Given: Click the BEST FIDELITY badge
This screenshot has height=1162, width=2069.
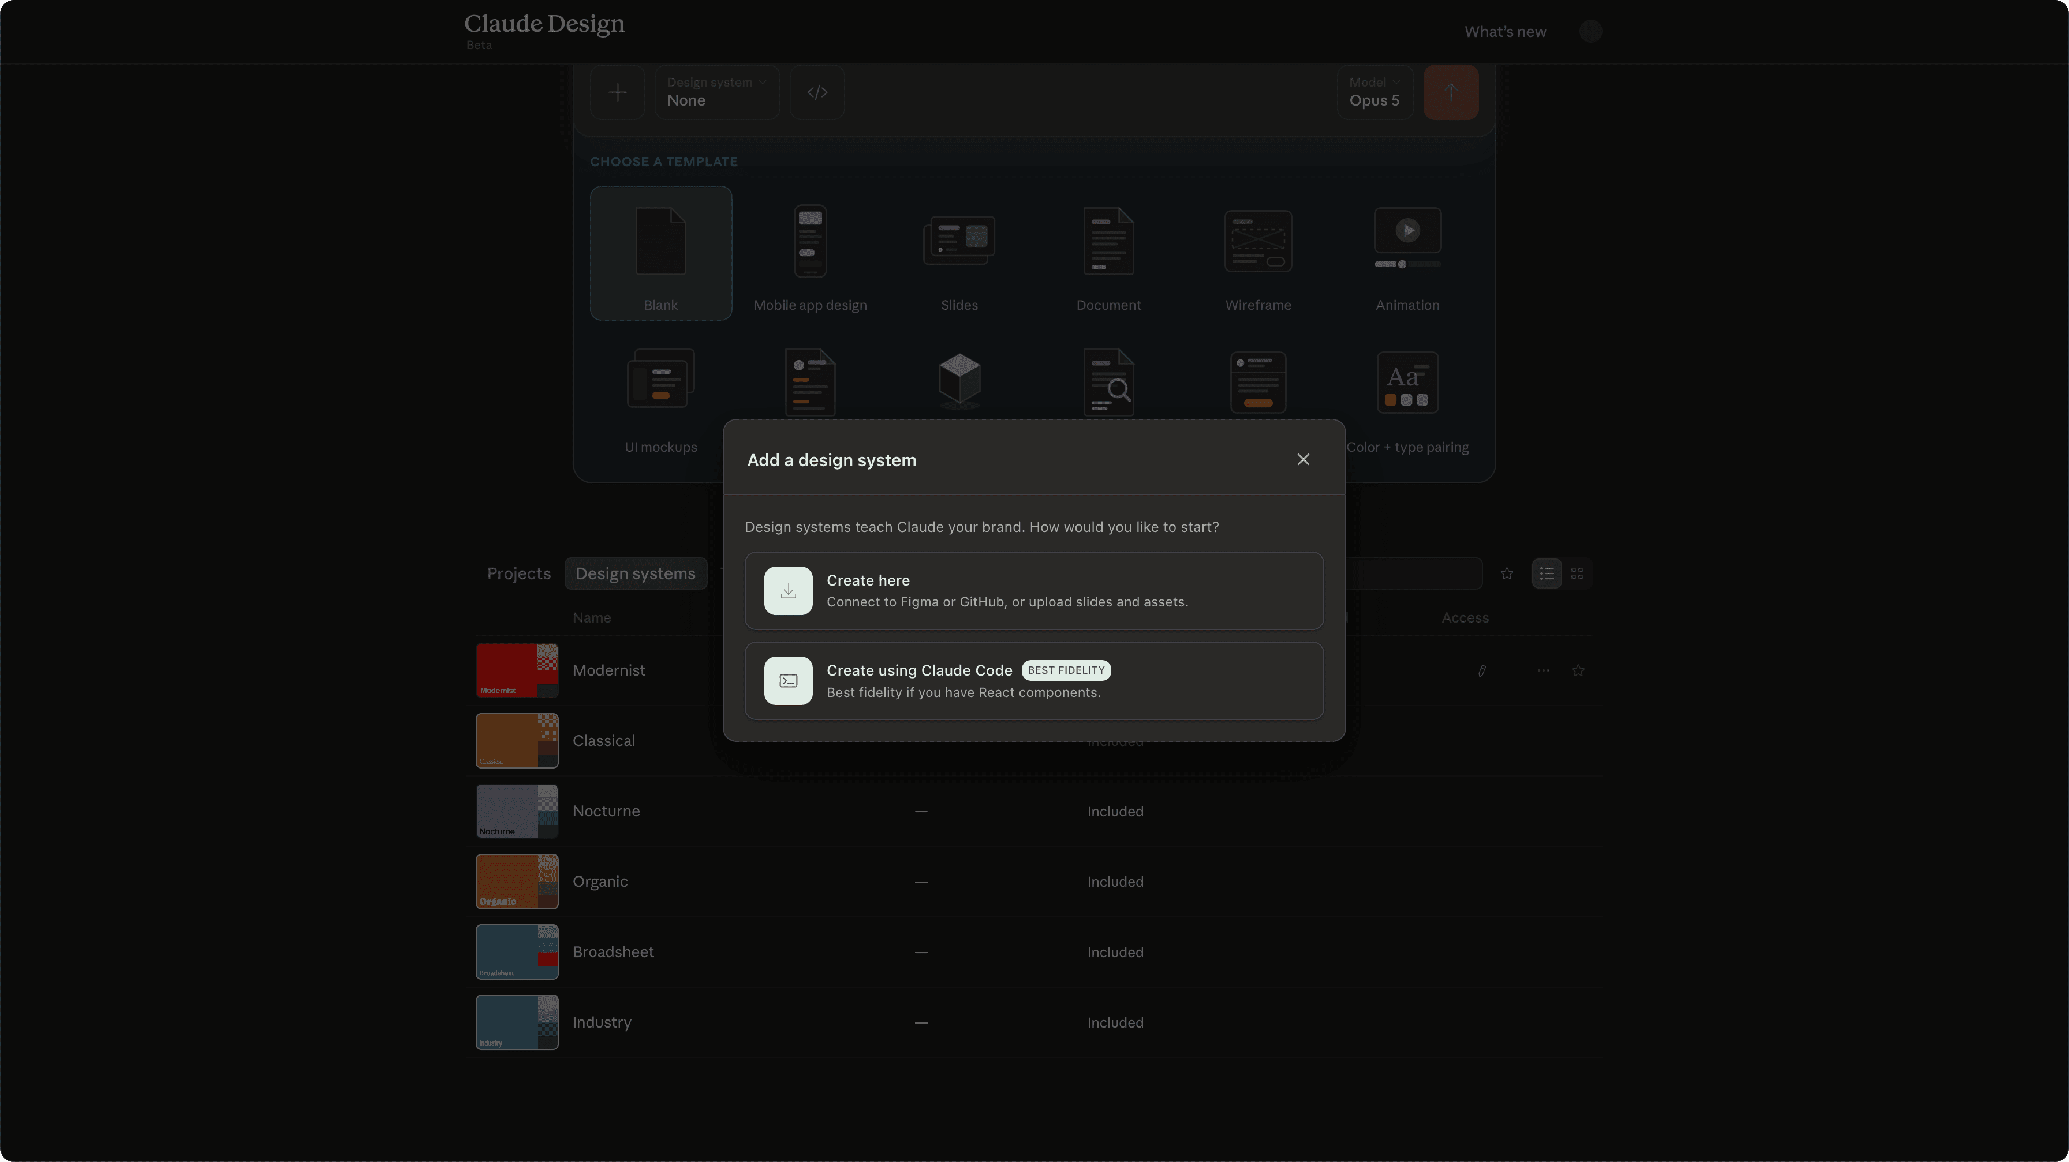Looking at the screenshot, I should pyautogui.click(x=1066, y=670).
